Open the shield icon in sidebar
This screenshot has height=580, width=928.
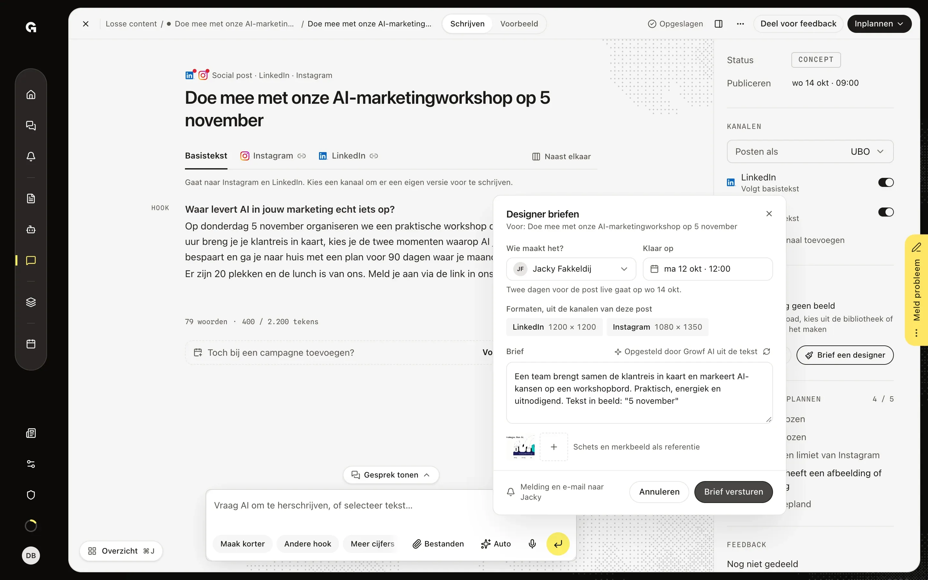(x=31, y=495)
